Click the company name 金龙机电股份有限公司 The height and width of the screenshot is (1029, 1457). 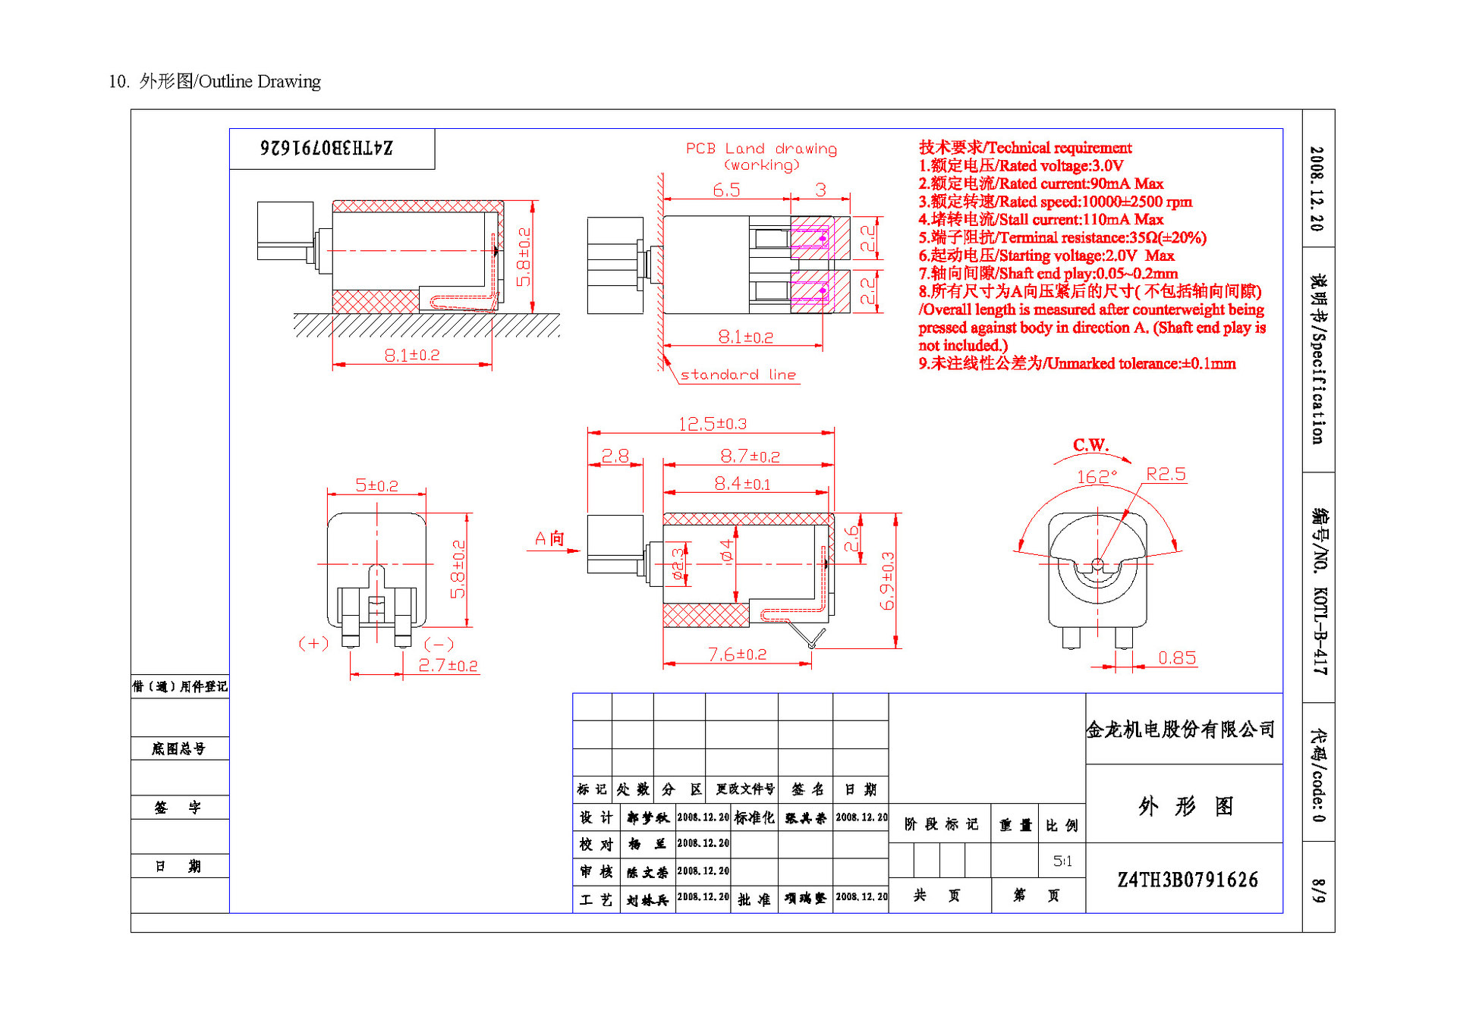coord(1180,729)
